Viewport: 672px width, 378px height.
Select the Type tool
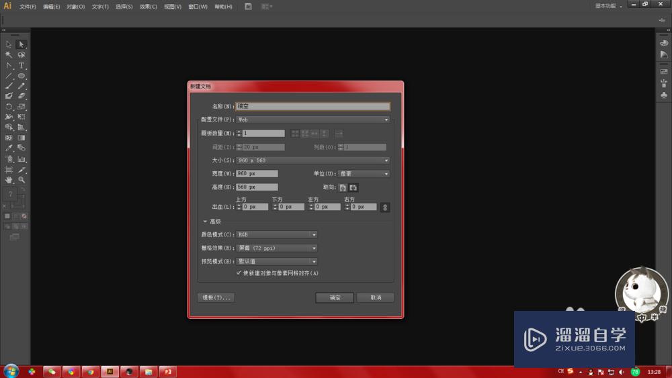[22, 66]
